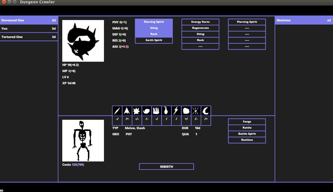Image resolution: width=333 pixels, height=192 pixels.
Task: Select Devoured One in the party list
Action: (29, 20)
